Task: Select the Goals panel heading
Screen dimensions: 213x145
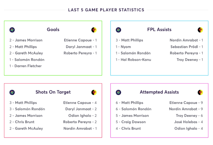Action: coord(53,30)
